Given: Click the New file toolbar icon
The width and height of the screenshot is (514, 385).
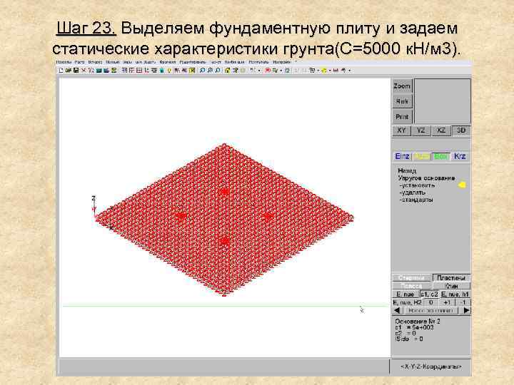Looking at the screenshot, I should (x=61, y=71).
